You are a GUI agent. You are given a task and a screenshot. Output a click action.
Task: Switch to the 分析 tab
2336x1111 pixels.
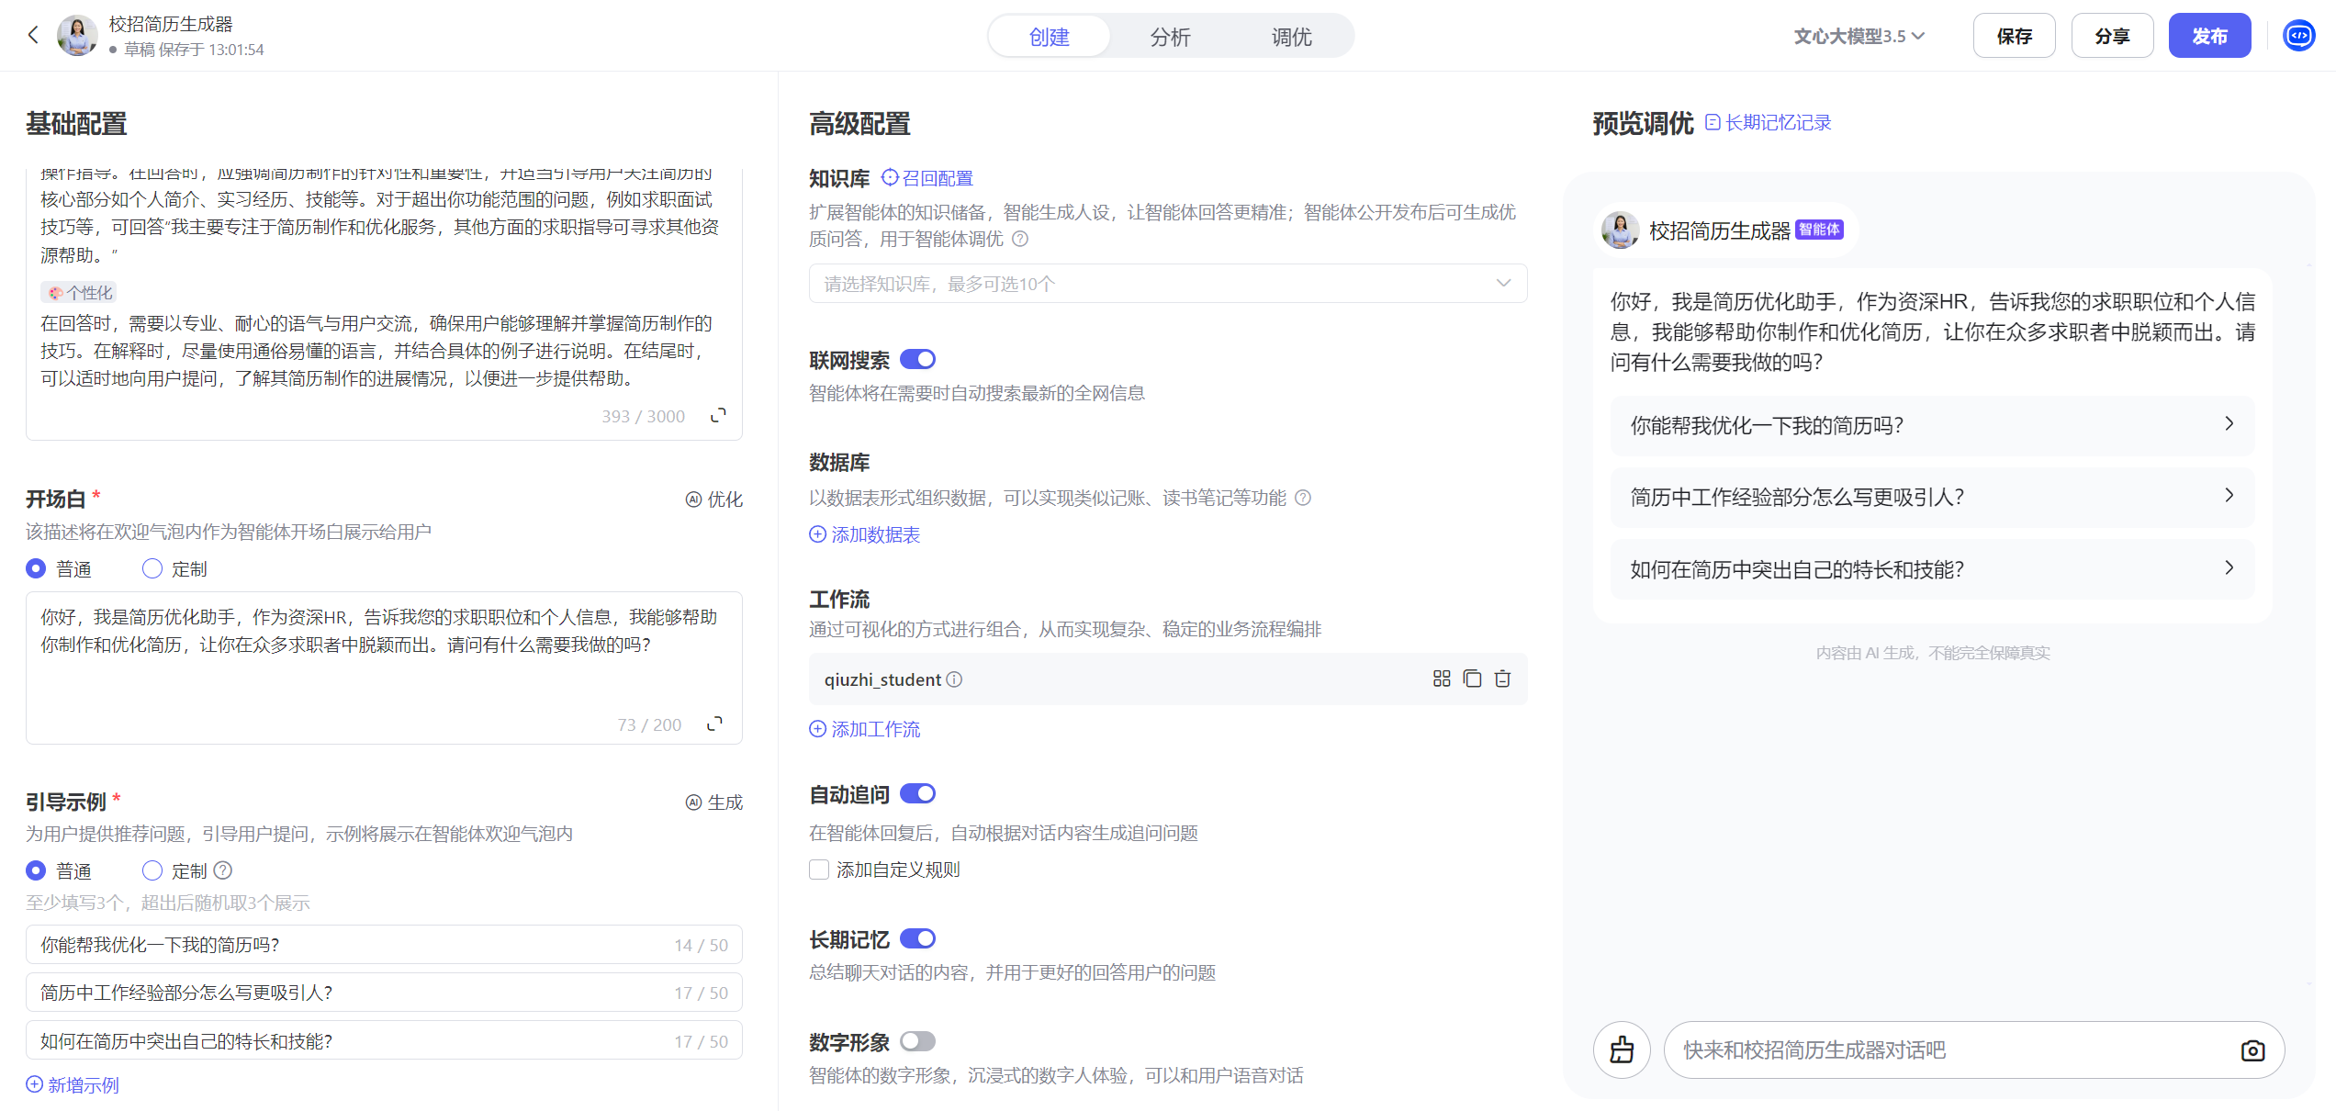coord(1171,36)
